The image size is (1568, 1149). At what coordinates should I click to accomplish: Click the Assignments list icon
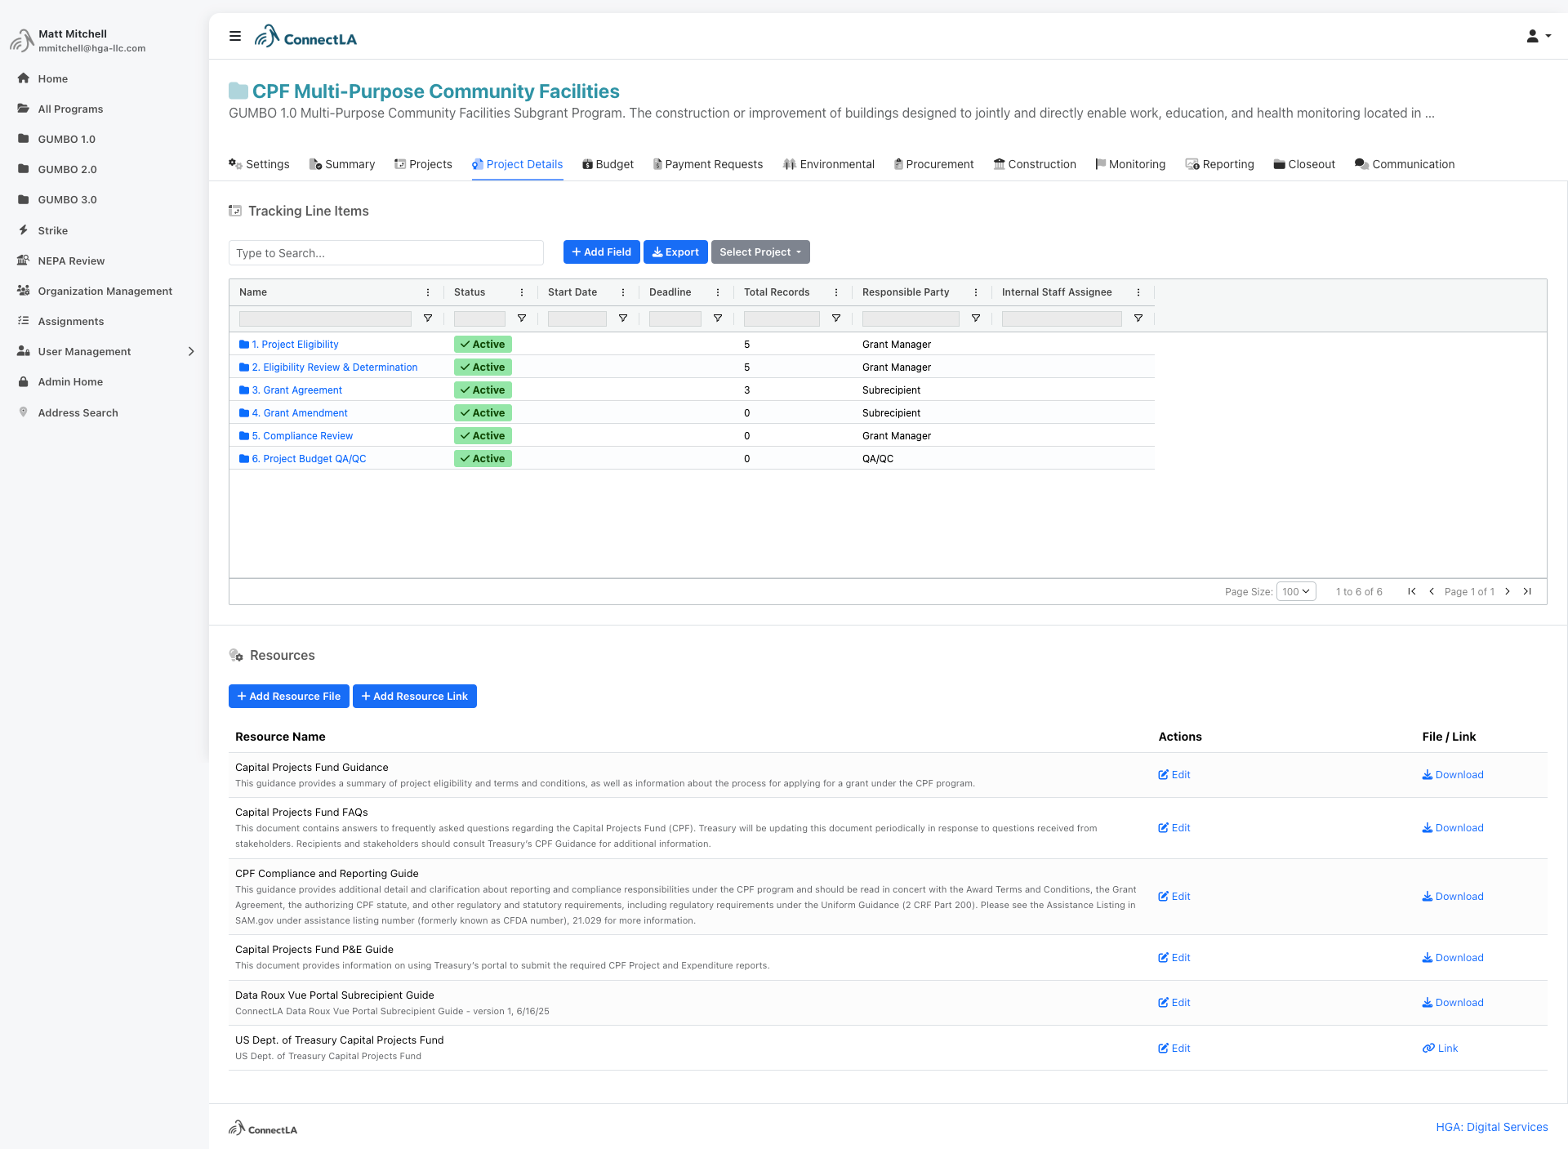click(24, 321)
